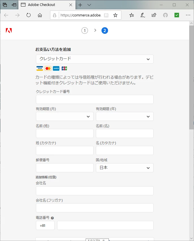Click the 追加情報 (任意) label

point(46,177)
